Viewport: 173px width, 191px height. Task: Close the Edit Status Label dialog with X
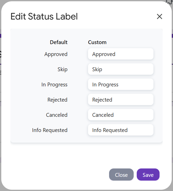160,16
